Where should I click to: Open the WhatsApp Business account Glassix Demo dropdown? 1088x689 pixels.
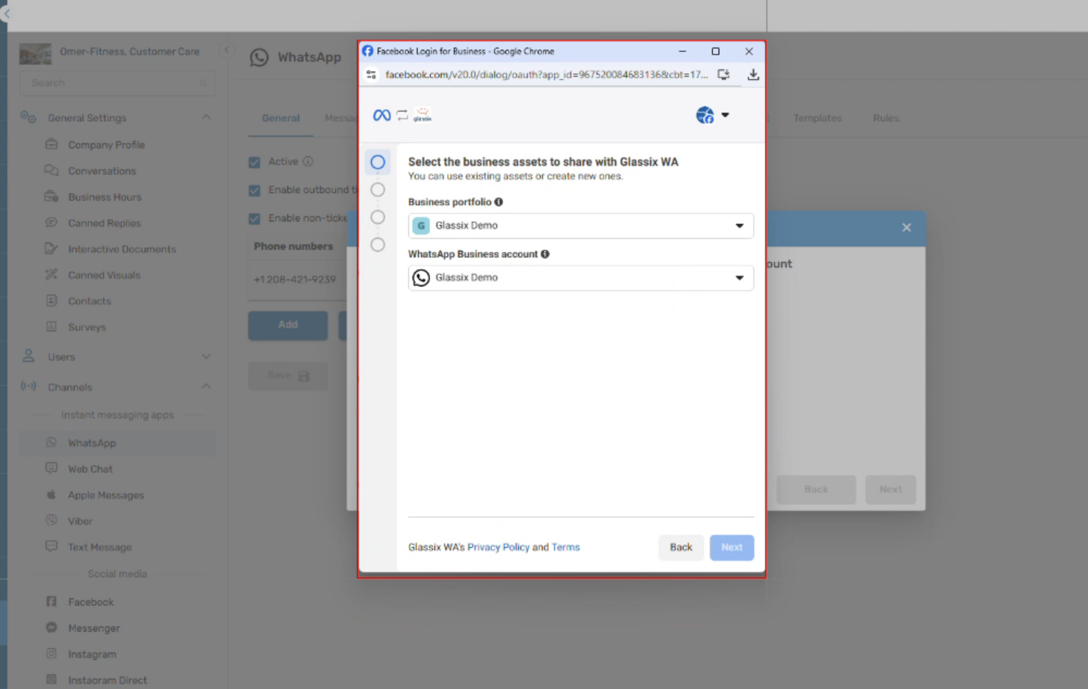[x=581, y=277]
